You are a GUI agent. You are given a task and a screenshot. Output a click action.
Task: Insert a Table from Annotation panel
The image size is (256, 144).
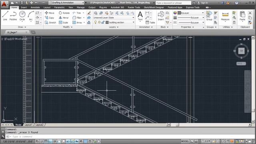(150, 22)
